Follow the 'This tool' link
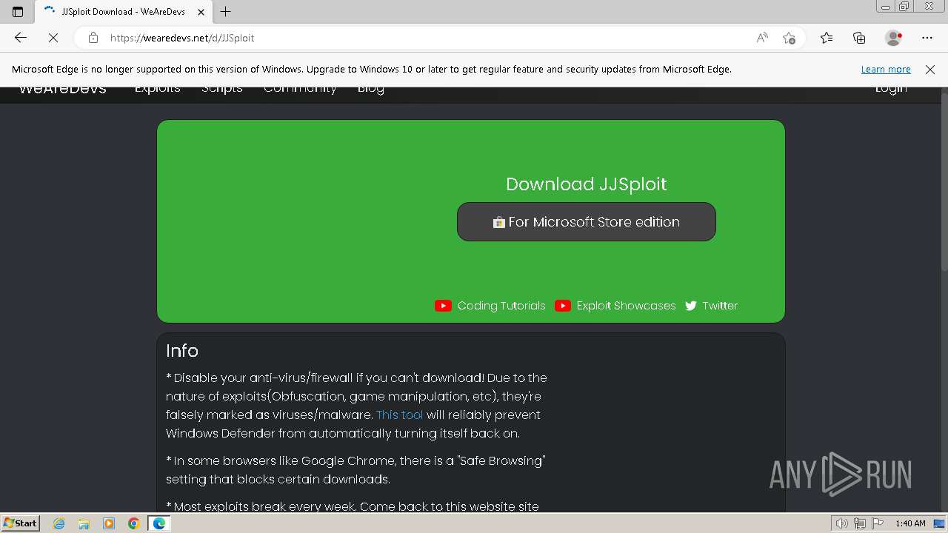The height and width of the screenshot is (533, 948). click(x=399, y=415)
